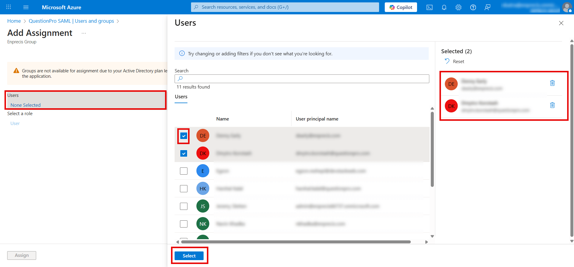The width and height of the screenshot is (574, 267).
Task: Remove the DK user with trash icon
Action: pyautogui.click(x=552, y=105)
